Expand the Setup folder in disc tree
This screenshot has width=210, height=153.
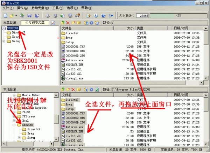point(4,41)
